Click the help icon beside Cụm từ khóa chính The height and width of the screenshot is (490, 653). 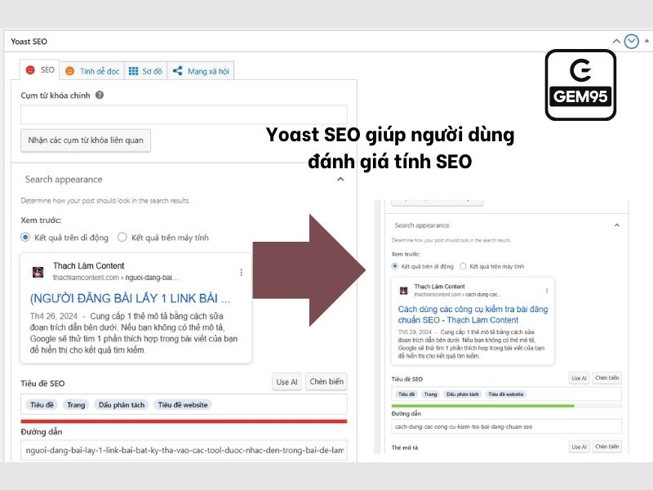coord(100,95)
